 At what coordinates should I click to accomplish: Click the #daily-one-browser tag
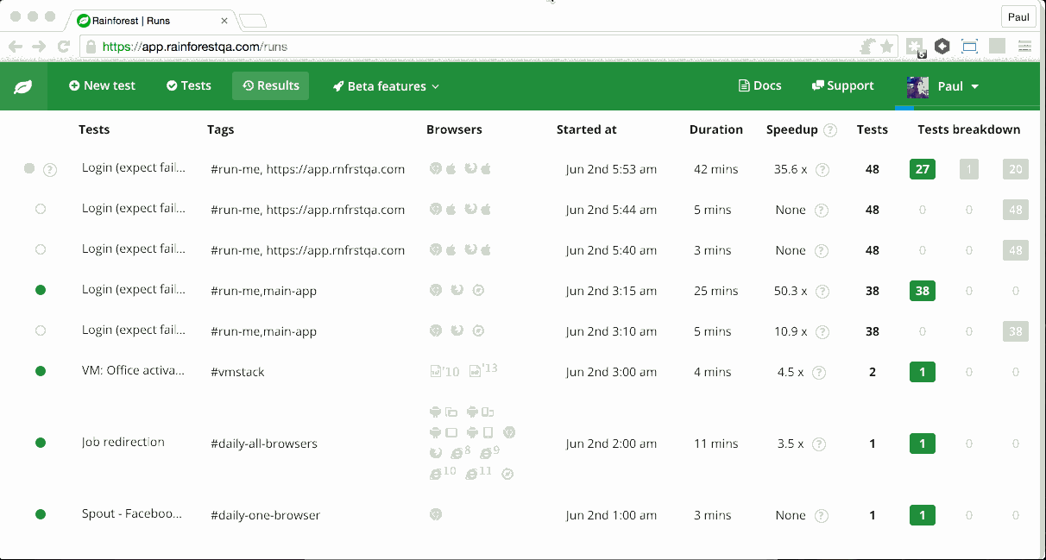(x=266, y=515)
